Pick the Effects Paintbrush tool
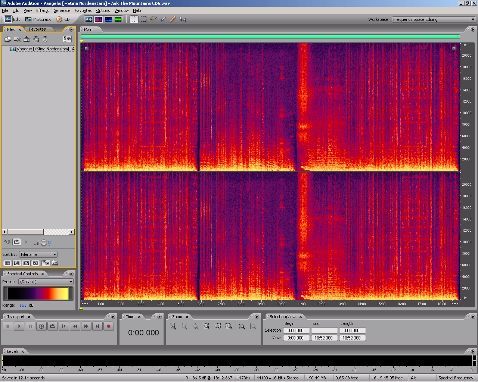The image size is (478, 382). coord(163,19)
